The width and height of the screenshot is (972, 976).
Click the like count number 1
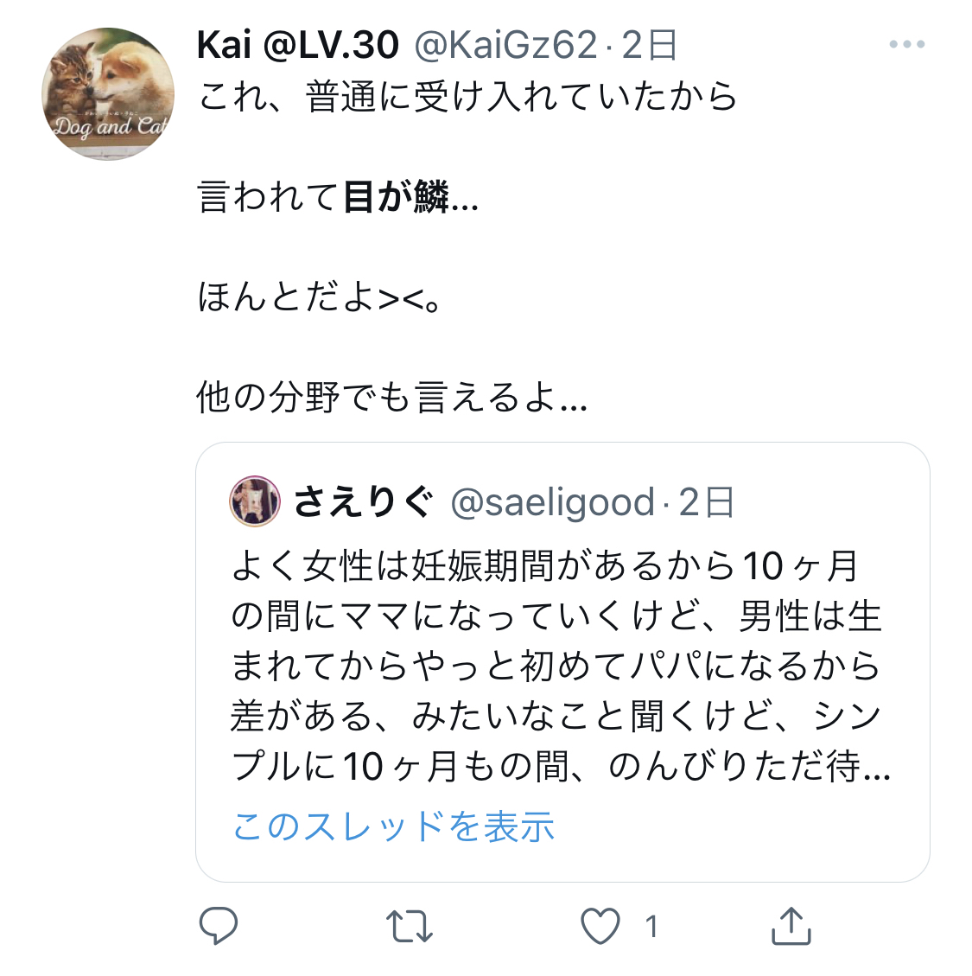pyautogui.click(x=651, y=927)
